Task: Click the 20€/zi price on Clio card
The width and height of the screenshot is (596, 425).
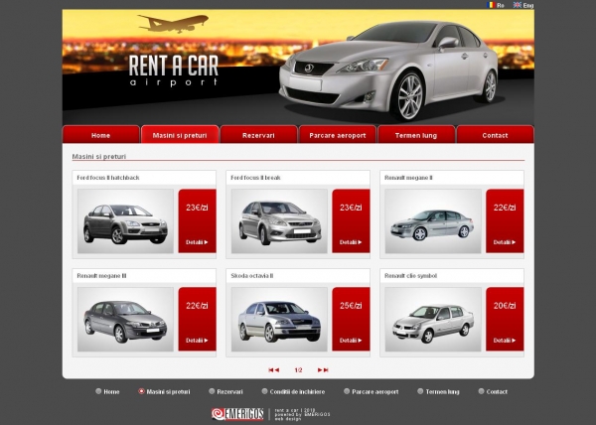Action: [505, 306]
